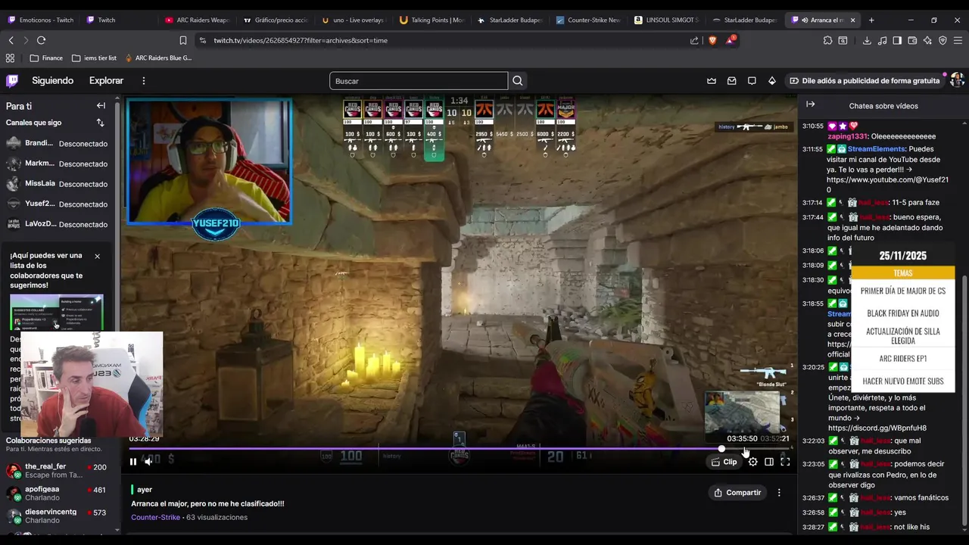Screen dimensions: 969x545
Task: Click Compartir share button
Action: [737, 493]
